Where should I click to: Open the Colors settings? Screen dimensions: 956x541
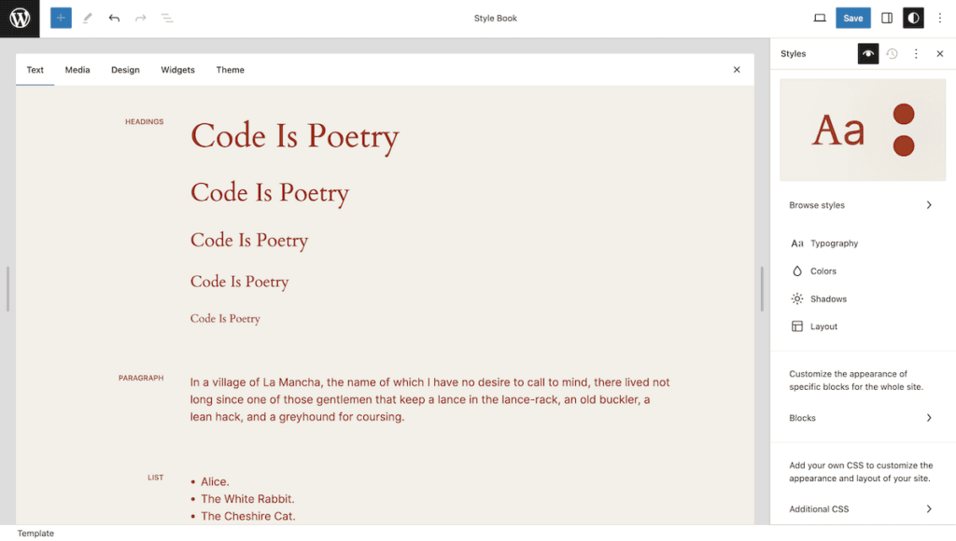pos(822,271)
